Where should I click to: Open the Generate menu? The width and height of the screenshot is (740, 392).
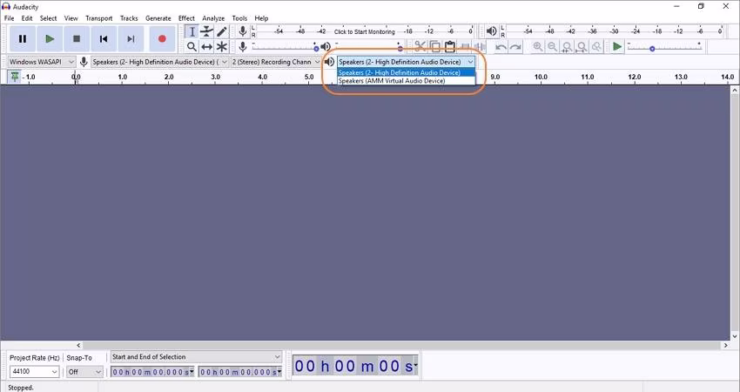(158, 18)
